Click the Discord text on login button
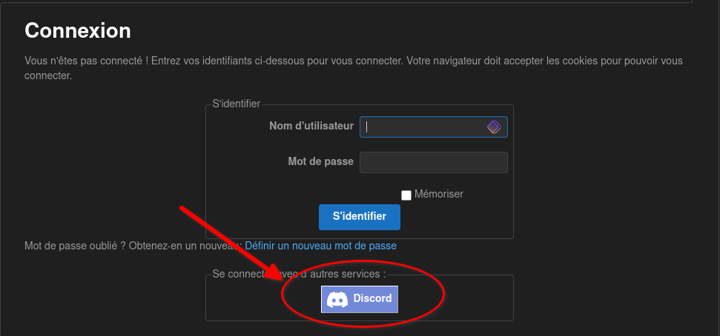This screenshot has height=336, width=720. coord(372,298)
